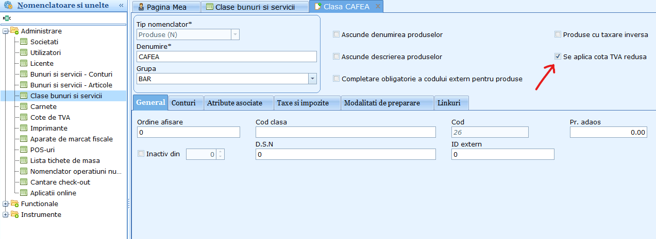
Task: Check Ascunde denumirea produselor
Action: (337, 34)
